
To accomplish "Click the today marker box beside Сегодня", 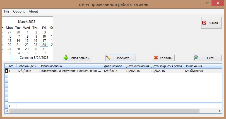I will (14, 58).
